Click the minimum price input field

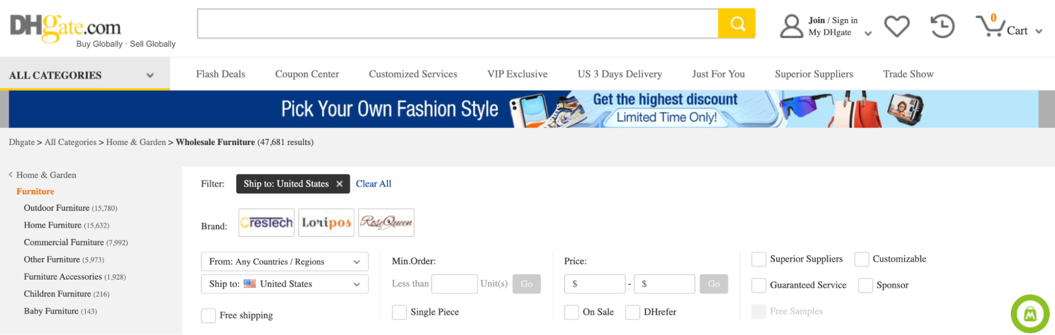pyautogui.click(x=594, y=284)
